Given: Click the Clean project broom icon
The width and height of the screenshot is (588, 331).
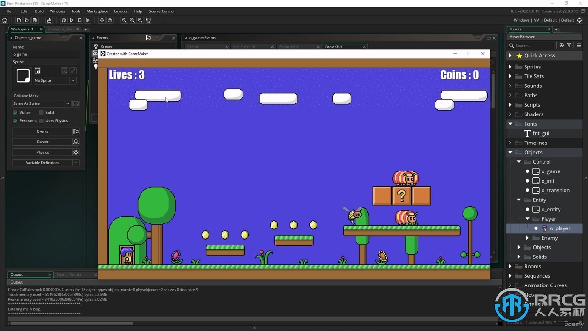Looking at the screenshot, I should (87, 20).
